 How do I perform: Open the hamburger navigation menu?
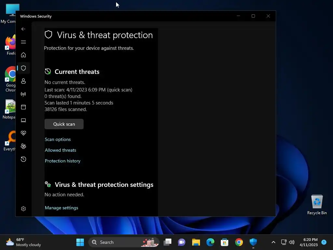click(23, 42)
